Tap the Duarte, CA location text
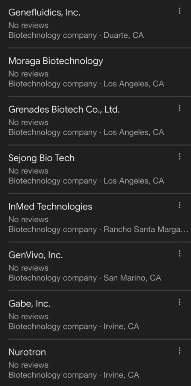Image resolution: width=191 pixels, height=386 pixels. tap(123, 35)
